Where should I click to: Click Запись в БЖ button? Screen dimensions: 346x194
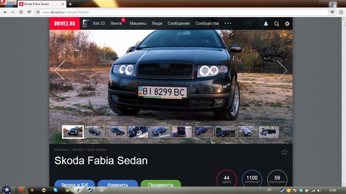click(75, 184)
